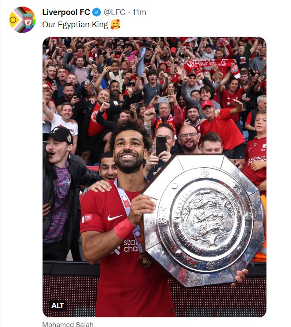The width and height of the screenshot is (291, 327).
Task: Click the Standard Chartered logo on boy's shirt
Action: pyautogui.click(x=257, y=160)
